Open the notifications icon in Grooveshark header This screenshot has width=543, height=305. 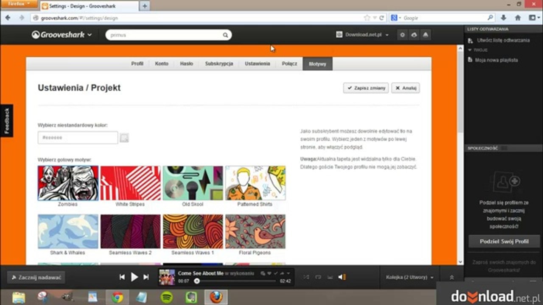pyautogui.click(x=425, y=35)
